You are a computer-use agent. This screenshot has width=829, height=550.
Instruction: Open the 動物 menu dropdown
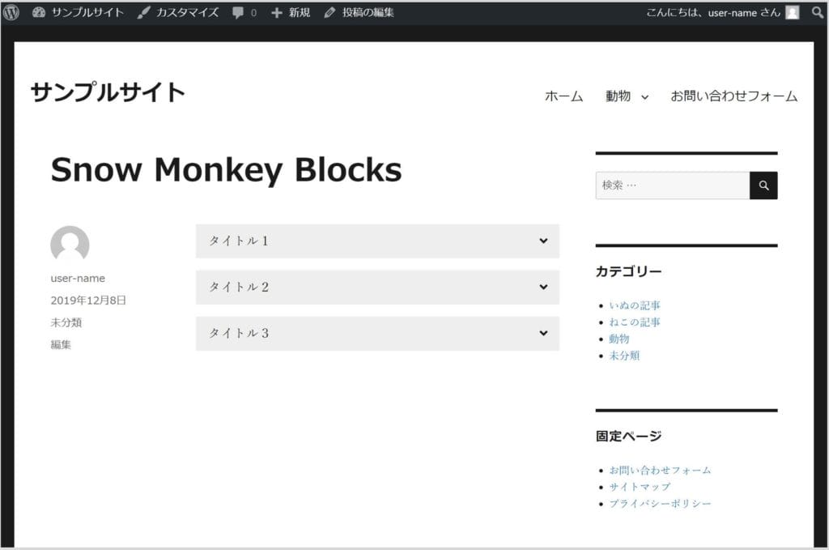tap(644, 97)
